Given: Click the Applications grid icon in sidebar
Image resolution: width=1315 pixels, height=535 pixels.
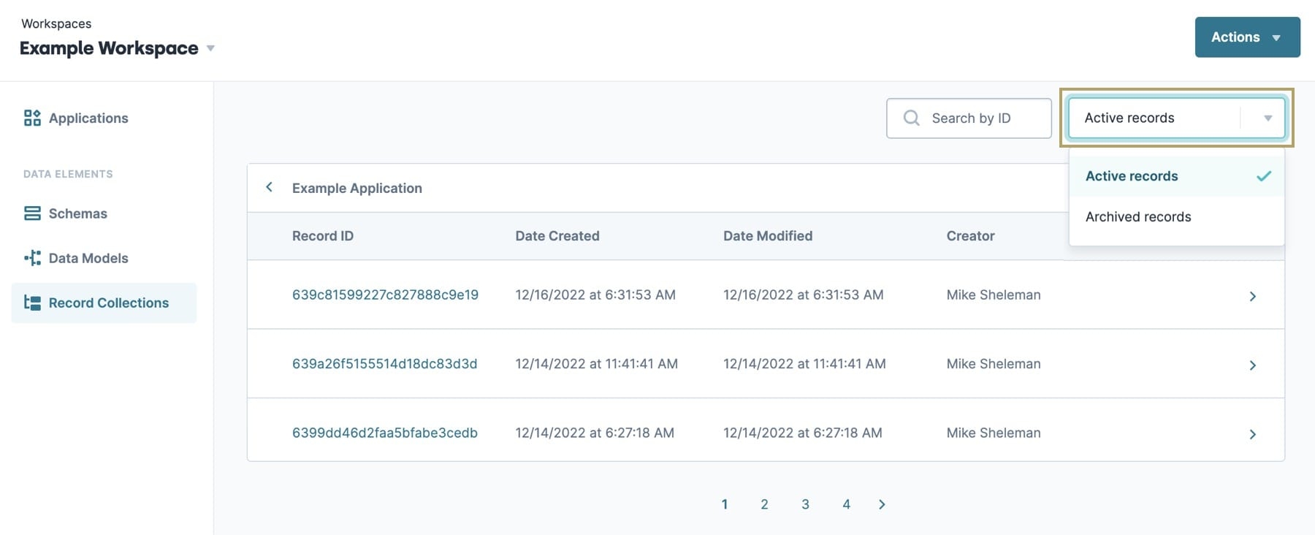Looking at the screenshot, I should point(32,118).
